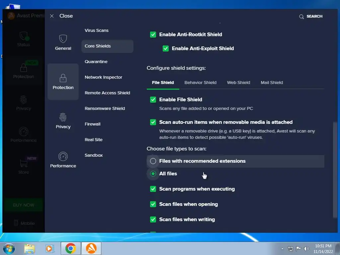The width and height of the screenshot is (340, 255).
Task: Show hidden tray icons arrow
Action: tap(282, 249)
